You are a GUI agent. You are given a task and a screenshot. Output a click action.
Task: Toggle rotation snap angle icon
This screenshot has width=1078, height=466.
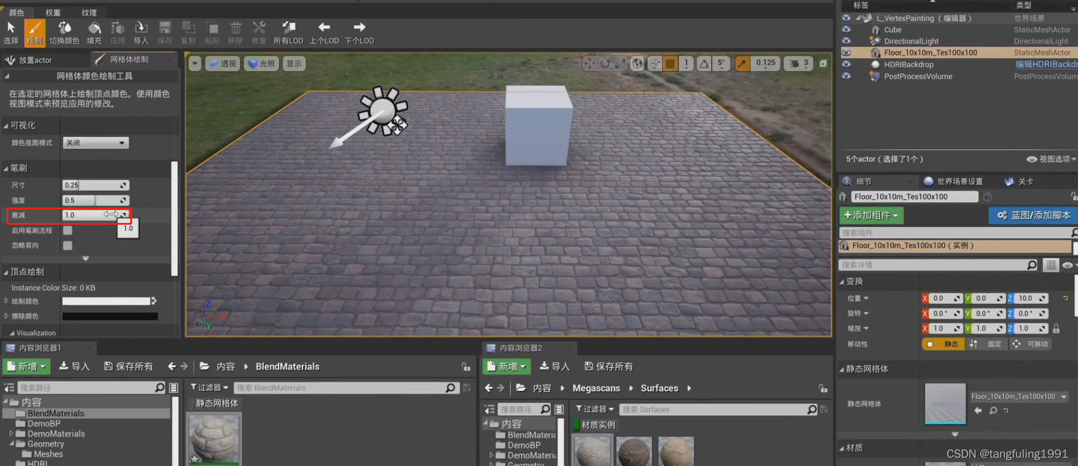coord(703,63)
